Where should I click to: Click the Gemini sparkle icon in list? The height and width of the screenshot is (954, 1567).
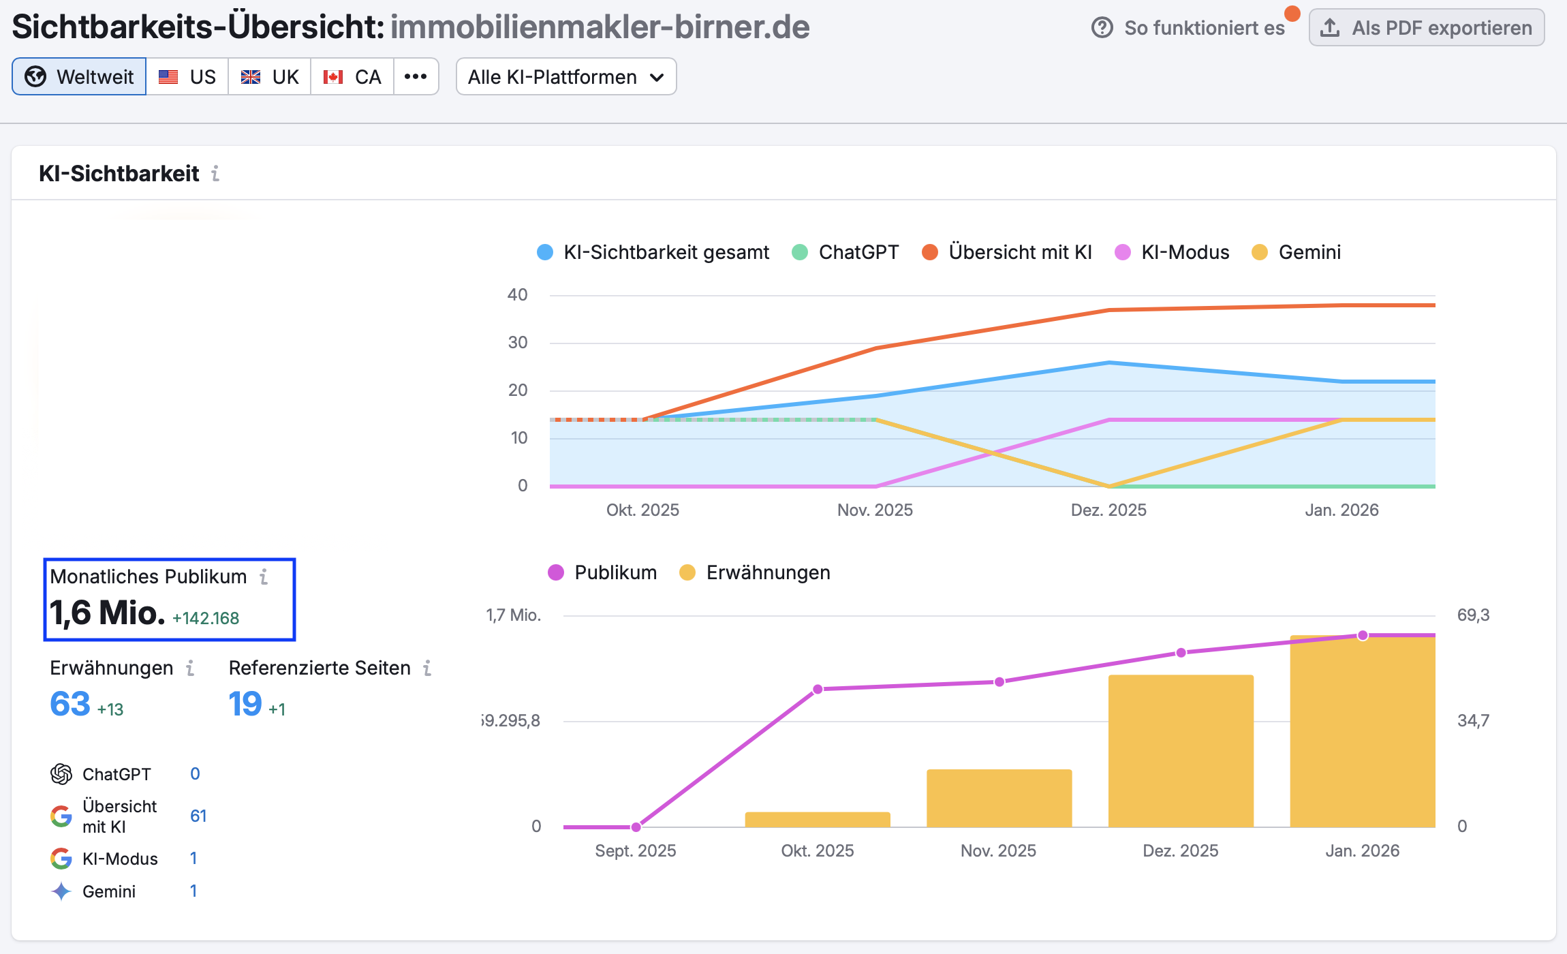click(x=61, y=891)
